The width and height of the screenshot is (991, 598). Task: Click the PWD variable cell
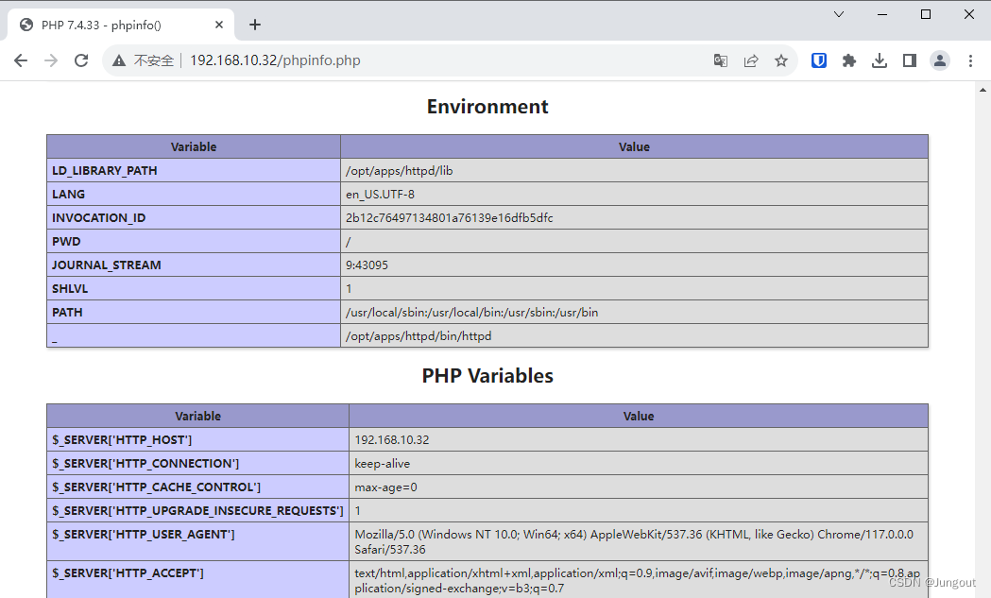click(194, 242)
